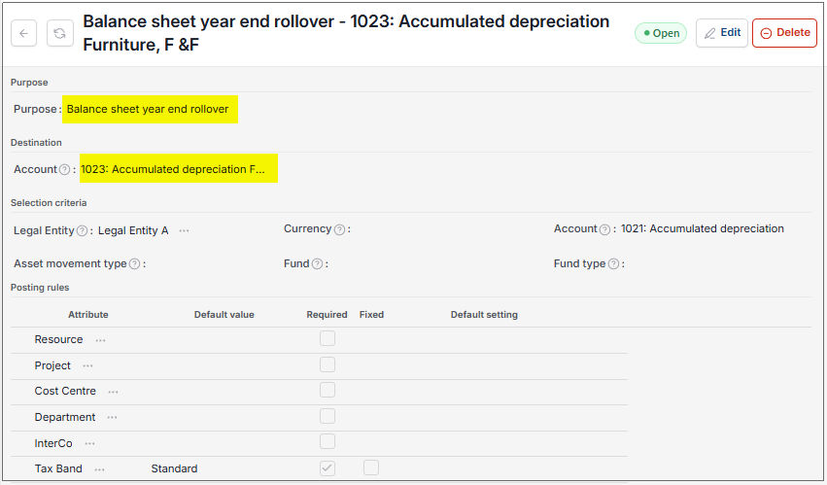The image size is (827, 485).
Task: Click help icon beside Asset movement type
Action: pyautogui.click(x=134, y=263)
